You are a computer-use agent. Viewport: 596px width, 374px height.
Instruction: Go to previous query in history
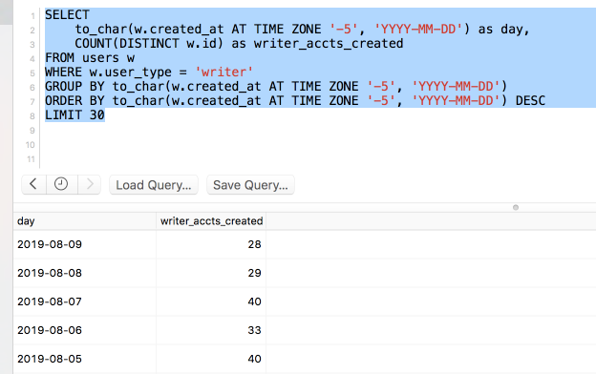pos(33,184)
